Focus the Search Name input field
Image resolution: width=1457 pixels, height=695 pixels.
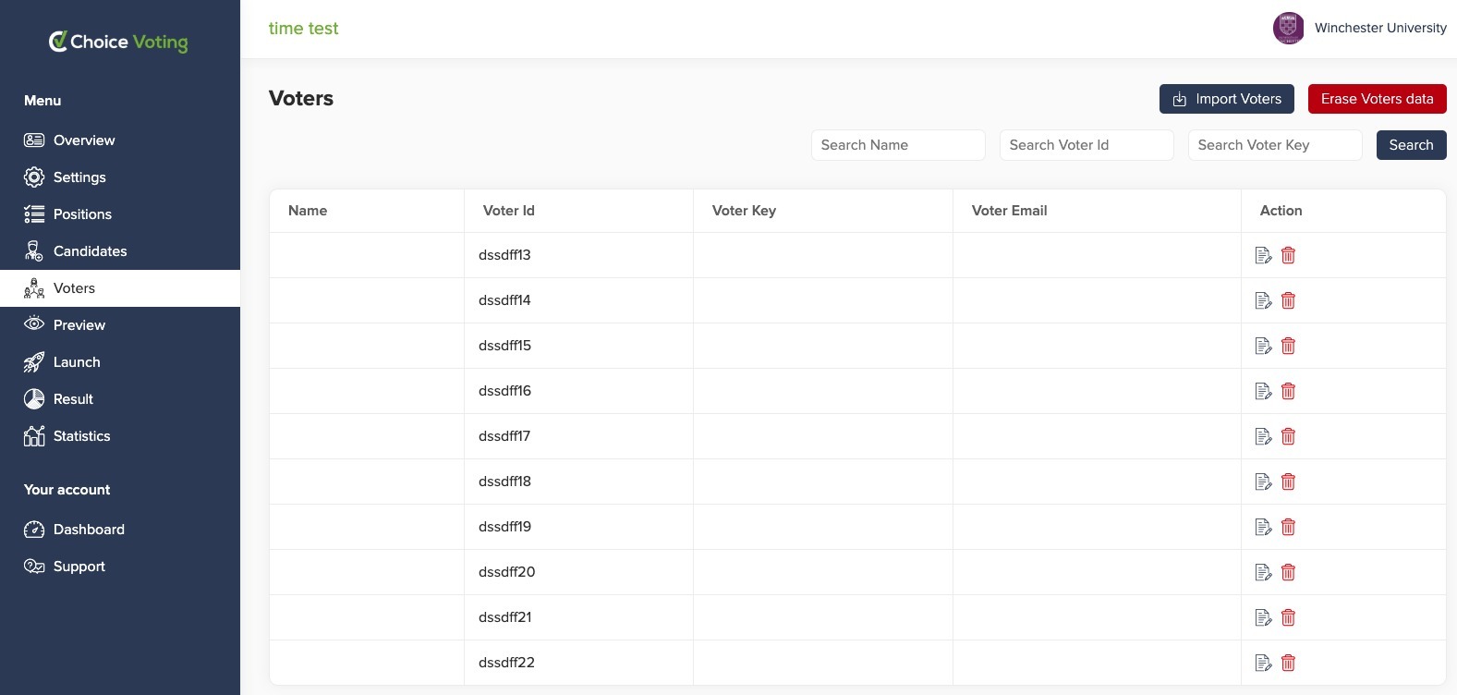(x=897, y=145)
